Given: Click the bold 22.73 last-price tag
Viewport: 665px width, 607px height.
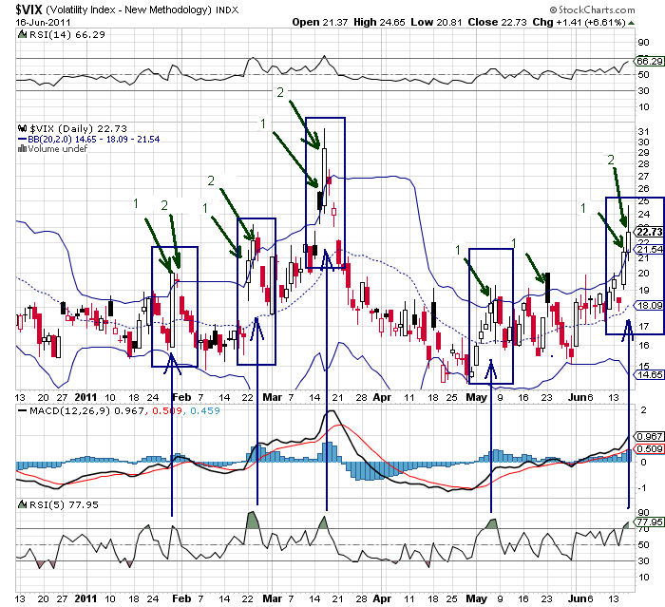Looking at the screenshot, I should pos(649,232).
